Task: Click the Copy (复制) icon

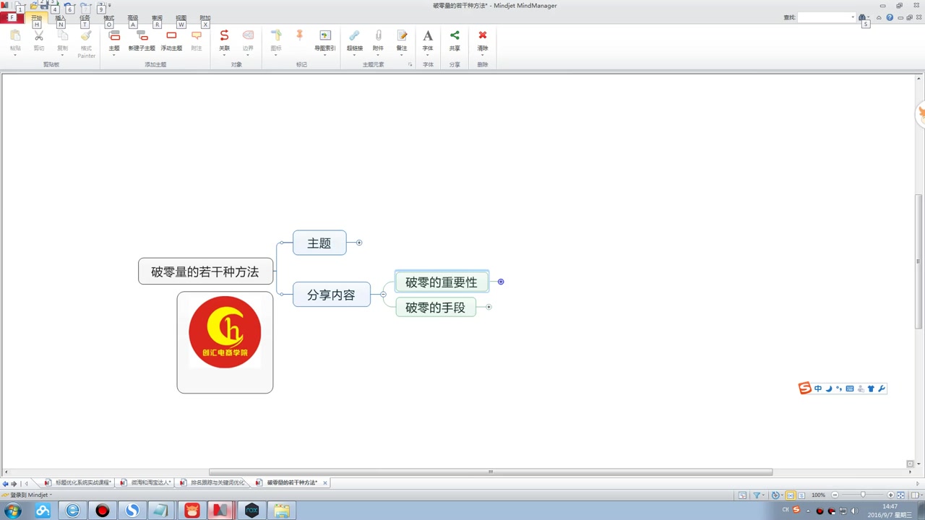Action: click(x=63, y=35)
